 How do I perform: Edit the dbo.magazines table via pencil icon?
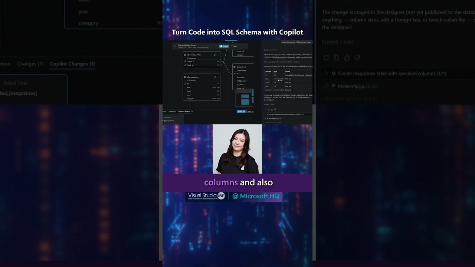[x=215, y=77]
